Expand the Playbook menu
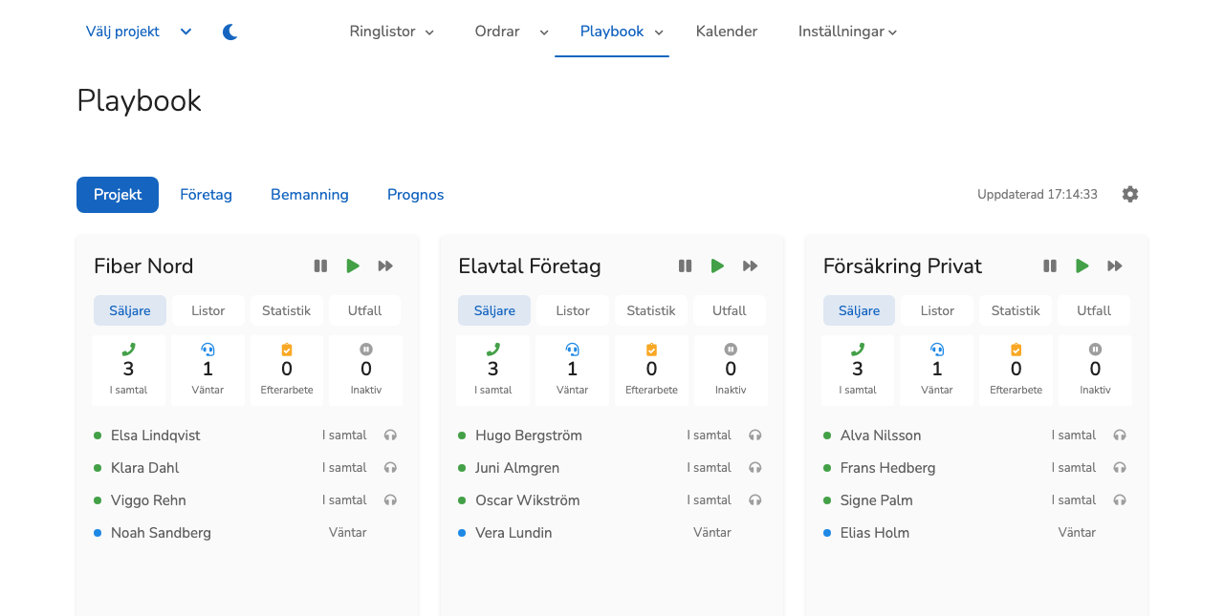The image size is (1224, 616). [x=622, y=32]
